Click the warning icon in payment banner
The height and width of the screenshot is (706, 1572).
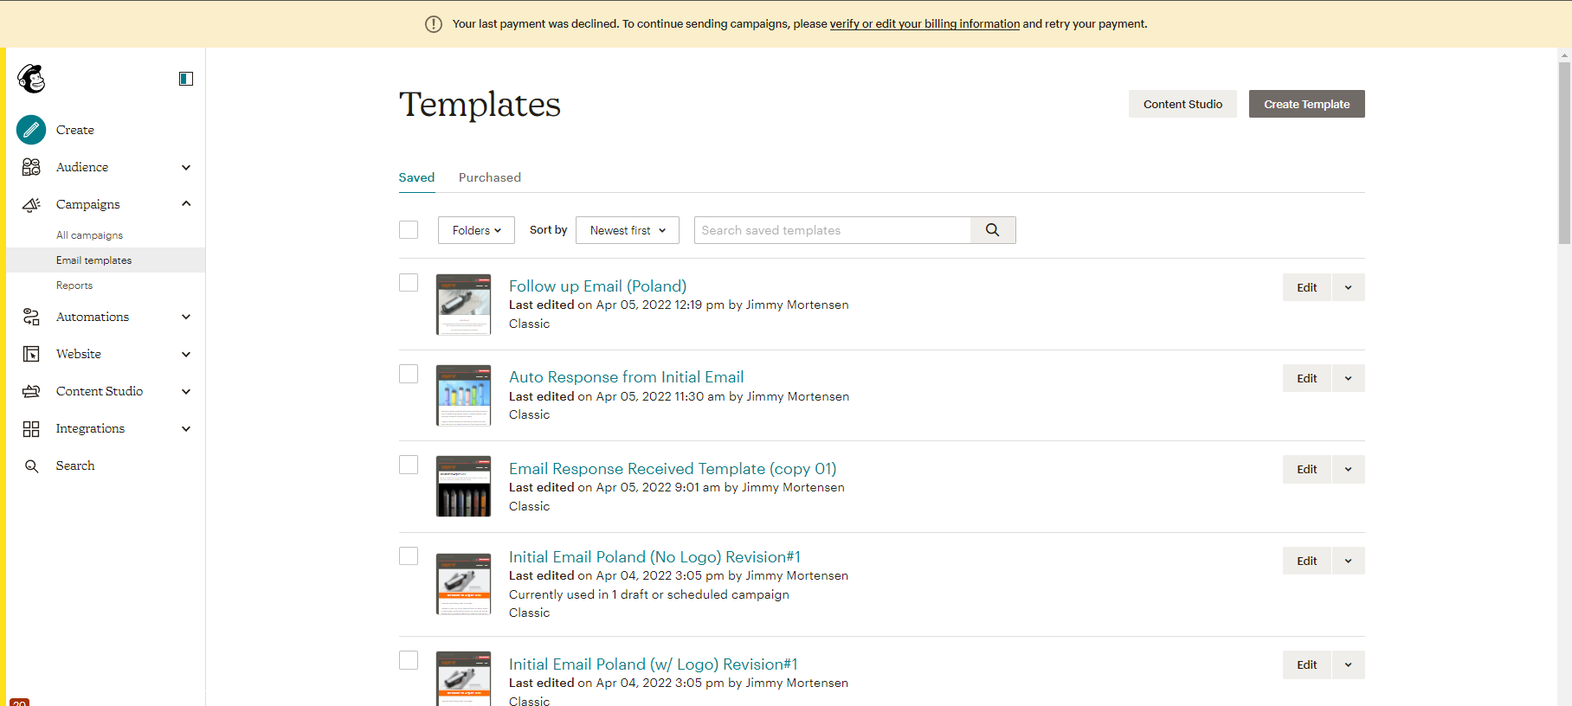tap(434, 24)
